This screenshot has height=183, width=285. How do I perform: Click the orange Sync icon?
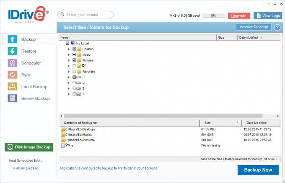(x=13, y=75)
